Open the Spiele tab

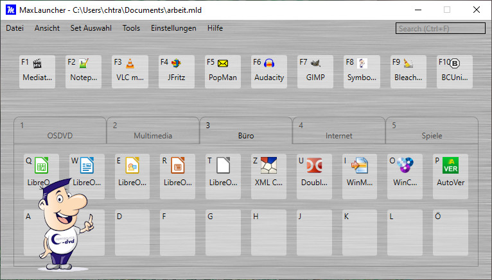431,131
